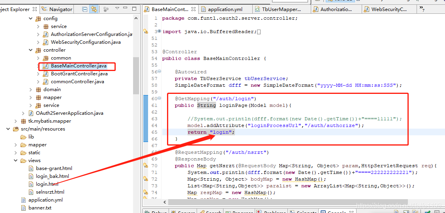
Task: Collapse the controller package node
Action: click(31, 50)
